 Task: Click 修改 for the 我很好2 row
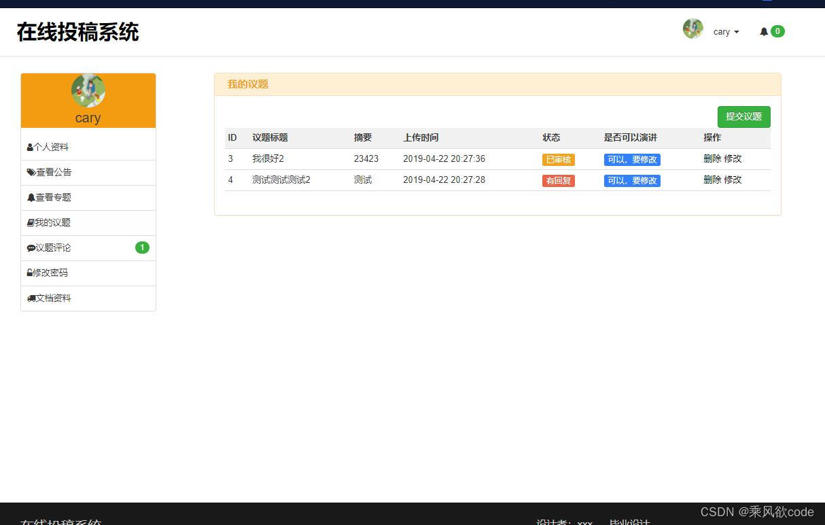(733, 158)
